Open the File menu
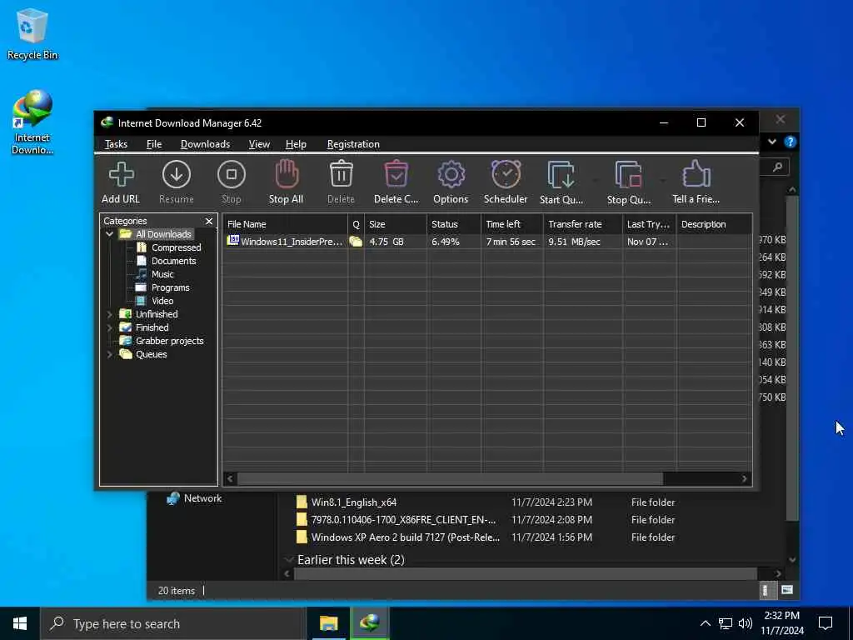The width and height of the screenshot is (853, 640). pyautogui.click(x=154, y=144)
